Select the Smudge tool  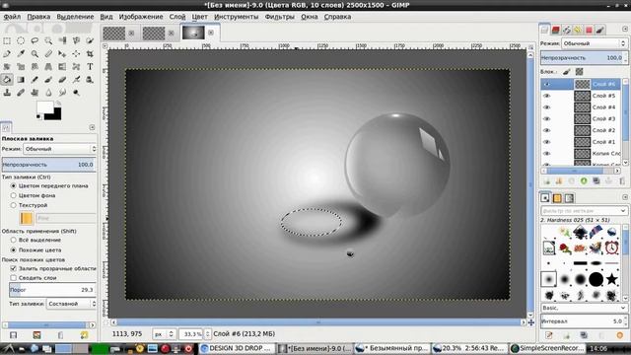pyautogui.click(x=62, y=93)
